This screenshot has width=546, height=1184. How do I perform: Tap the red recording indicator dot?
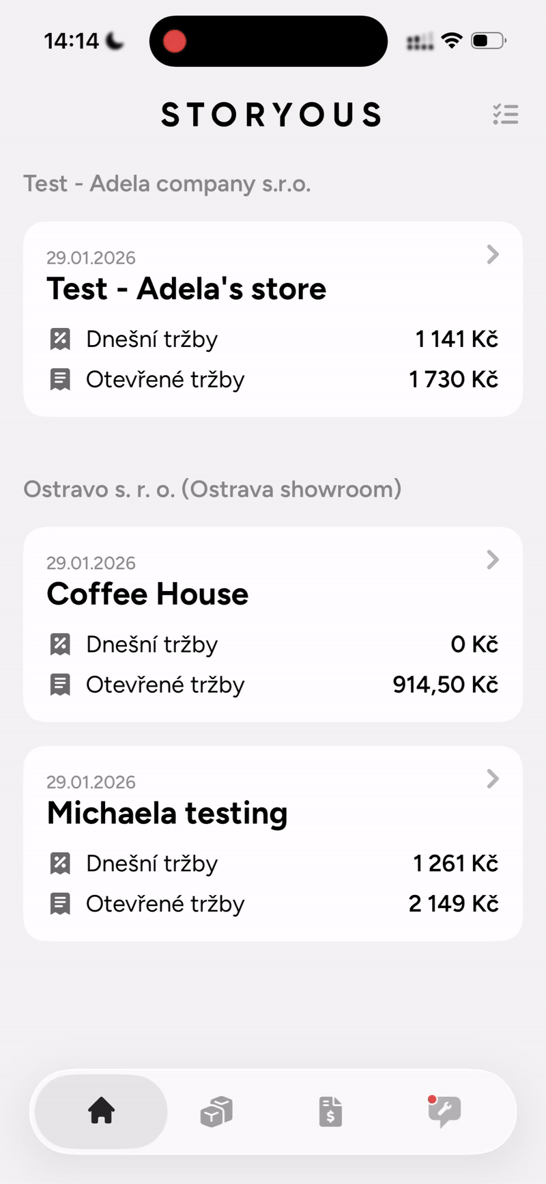[175, 41]
